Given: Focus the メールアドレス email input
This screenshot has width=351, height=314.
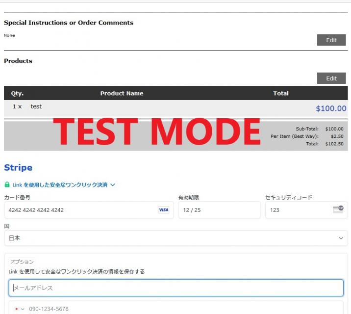Looking at the screenshot, I should tap(176, 288).
